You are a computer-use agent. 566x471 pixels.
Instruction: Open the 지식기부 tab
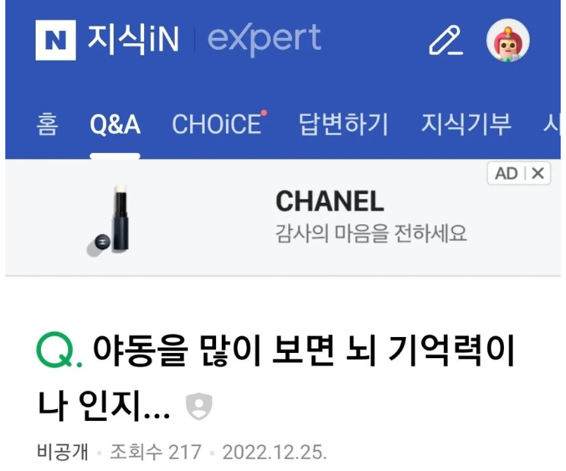pyautogui.click(x=466, y=124)
